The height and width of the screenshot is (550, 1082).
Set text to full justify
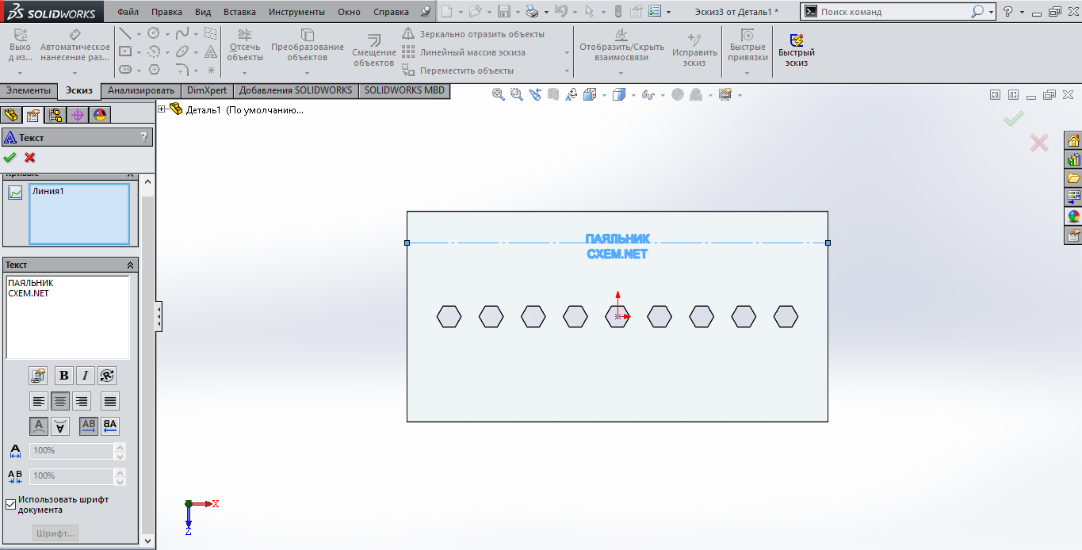[110, 401]
